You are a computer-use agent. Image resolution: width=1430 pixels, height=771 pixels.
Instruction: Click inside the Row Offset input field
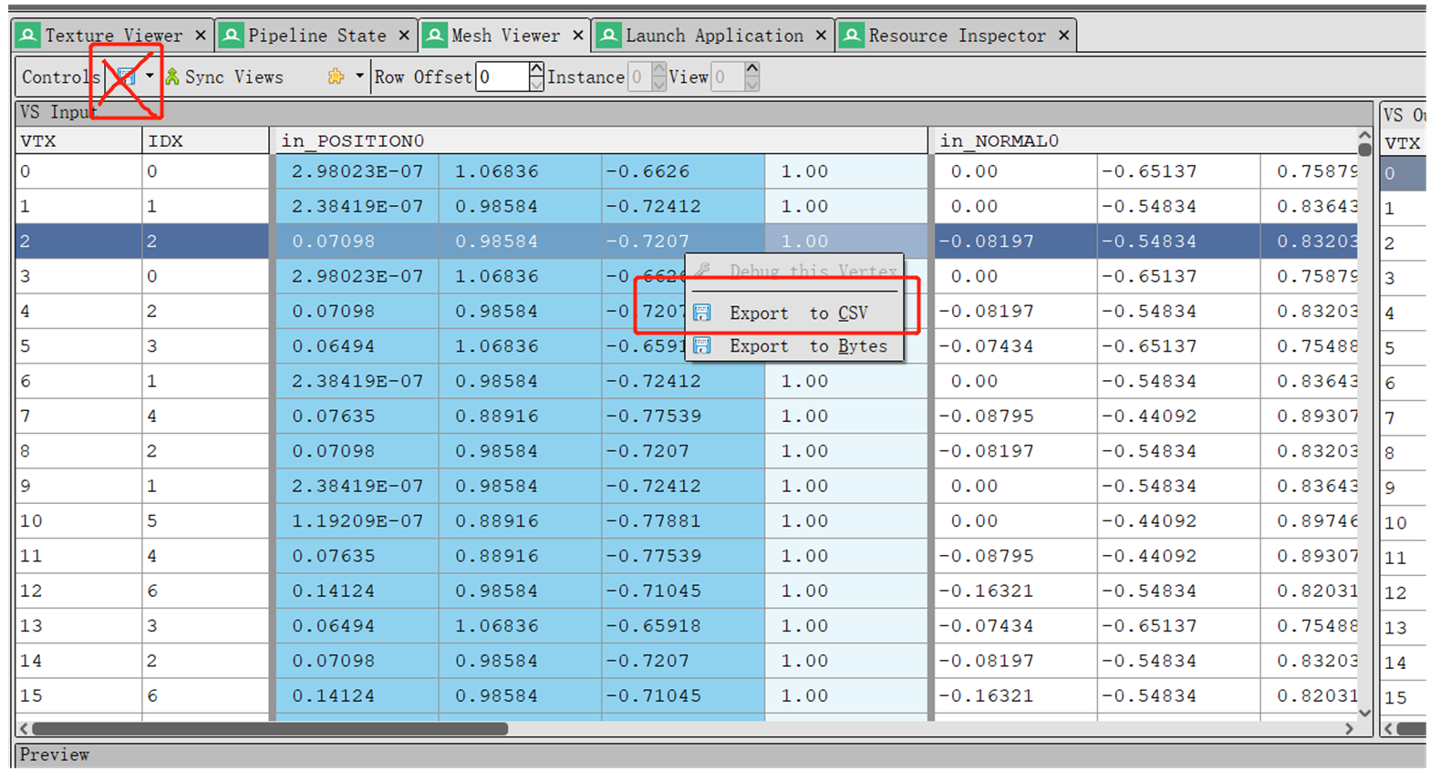tap(503, 77)
